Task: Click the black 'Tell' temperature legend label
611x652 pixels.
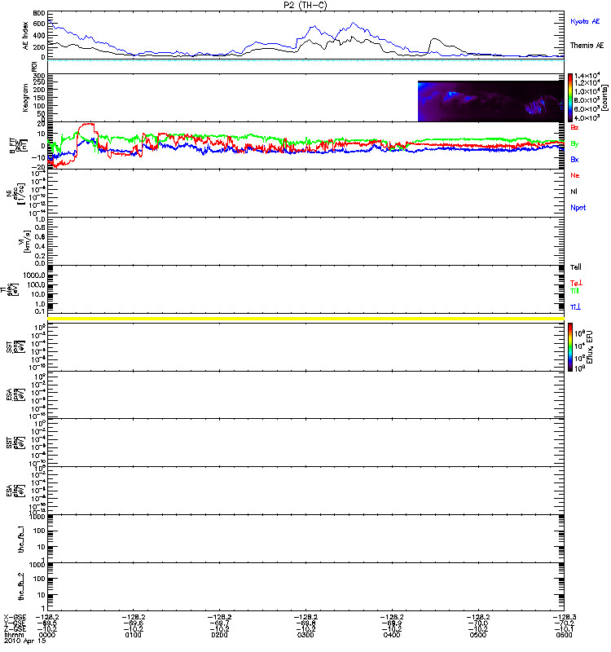Action: click(575, 267)
